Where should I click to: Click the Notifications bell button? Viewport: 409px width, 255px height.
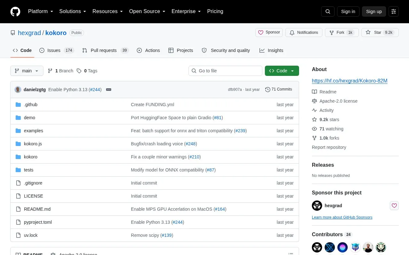click(x=304, y=33)
